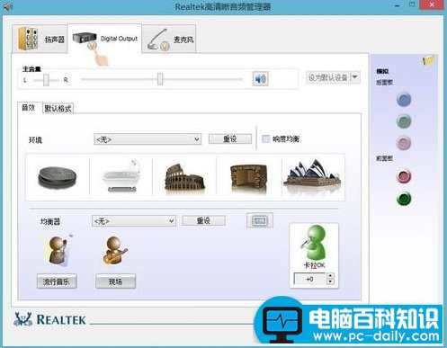This screenshot has height=348, width=447.
Task: Switch to the 扬声器 speakers tab
Action: (40, 39)
